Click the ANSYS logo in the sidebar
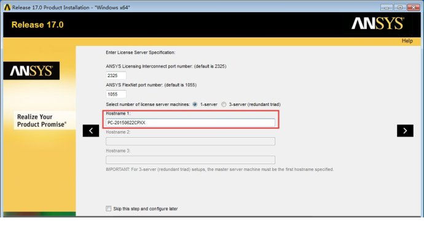The height and width of the screenshot is (226, 424). [x=31, y=71]
